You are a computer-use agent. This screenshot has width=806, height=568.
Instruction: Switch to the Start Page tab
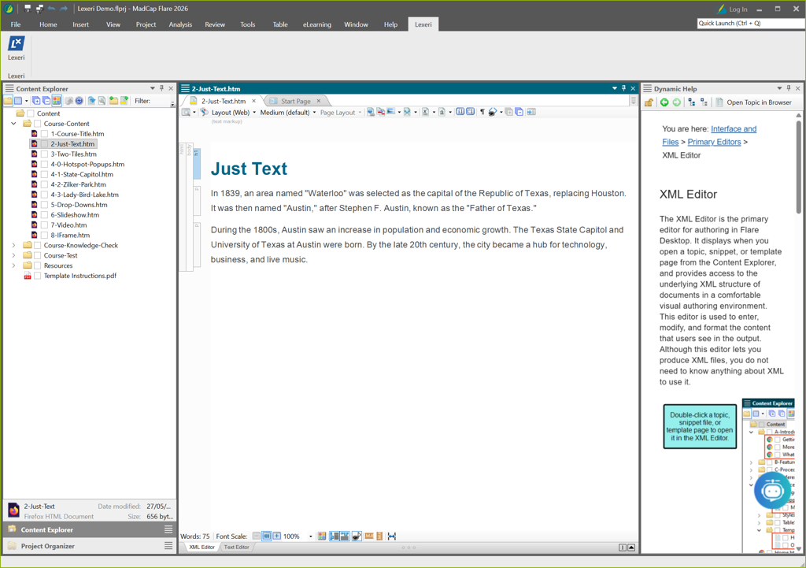point(296,102)
